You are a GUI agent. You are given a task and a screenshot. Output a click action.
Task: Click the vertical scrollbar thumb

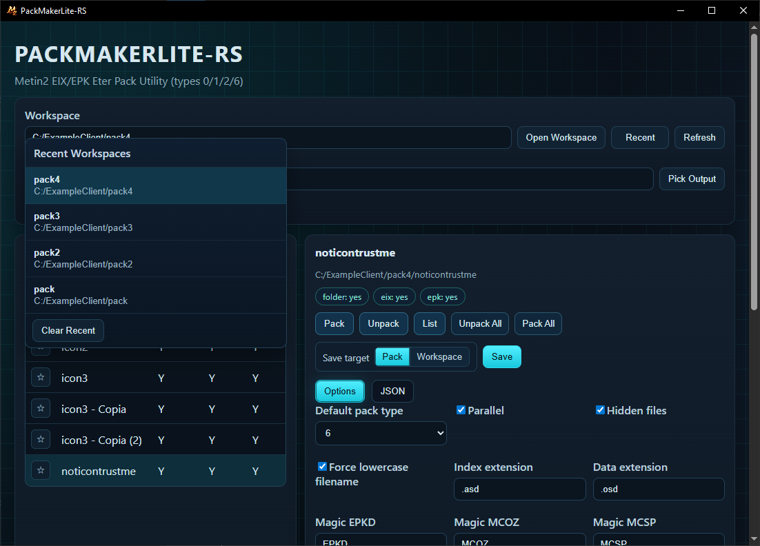[754, 171]
